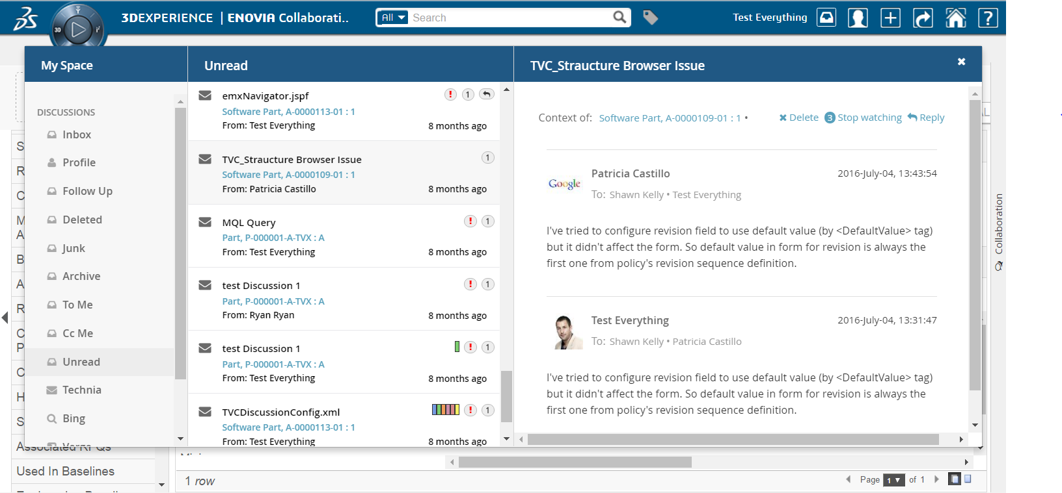Screen dimensions: 1062x493
Task: Click the tag icon beside search box
Action: (650, 18)
